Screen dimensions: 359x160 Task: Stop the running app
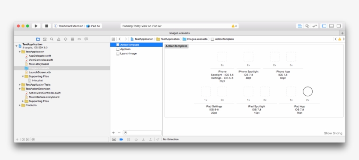click(x=46, y=26)
